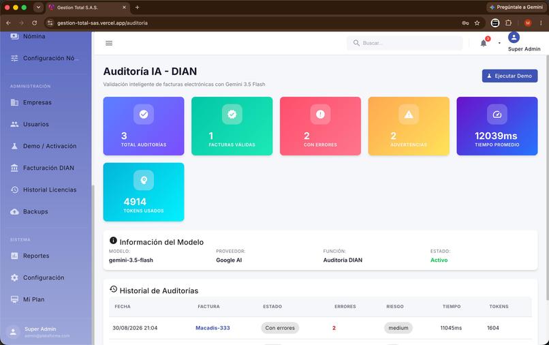This screenshot has height=345, width=549.
Task: Click the Facturas Válidas verified badge icon
Action: pyautogui.click(x=232, y=115)
